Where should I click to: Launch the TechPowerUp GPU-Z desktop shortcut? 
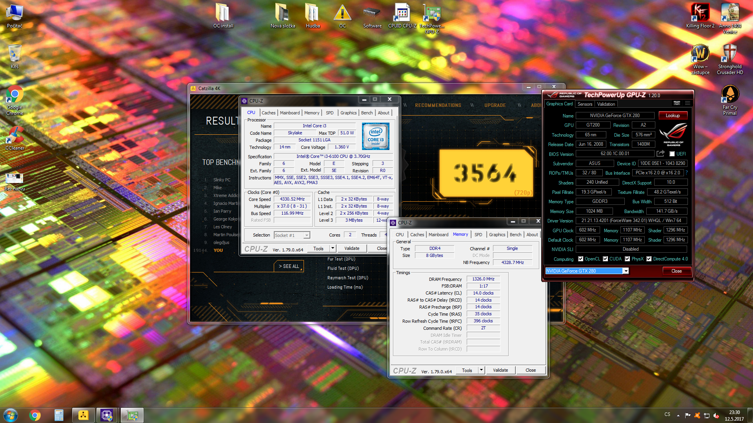[x=432, y=19]
